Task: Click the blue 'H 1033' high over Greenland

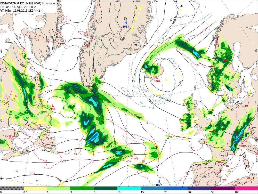Action: 126,25
